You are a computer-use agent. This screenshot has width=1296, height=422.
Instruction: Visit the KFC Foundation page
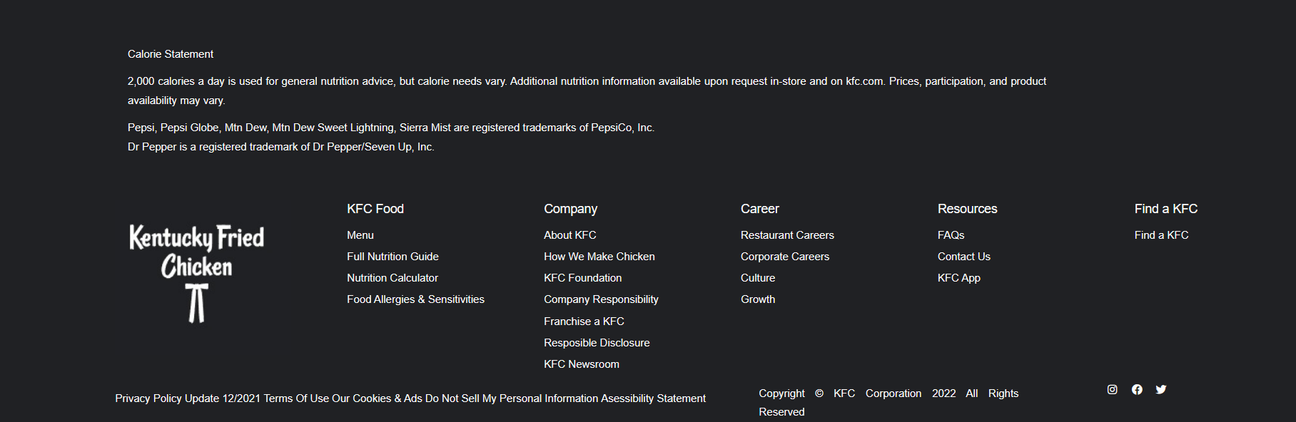click(x=582, y=277)
